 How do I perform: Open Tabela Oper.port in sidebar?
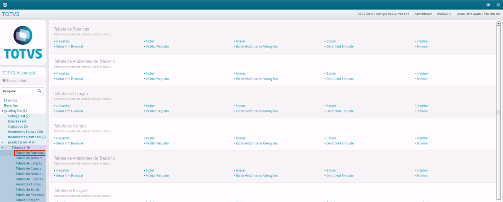[27, 200]
